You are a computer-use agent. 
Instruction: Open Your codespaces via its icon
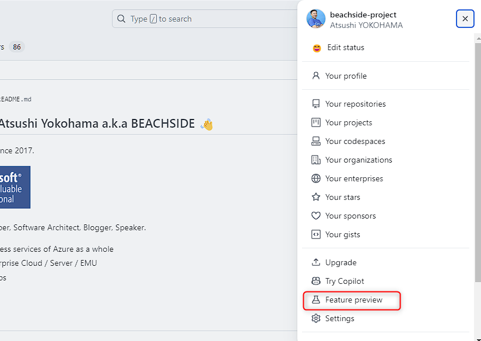(315, 141)
